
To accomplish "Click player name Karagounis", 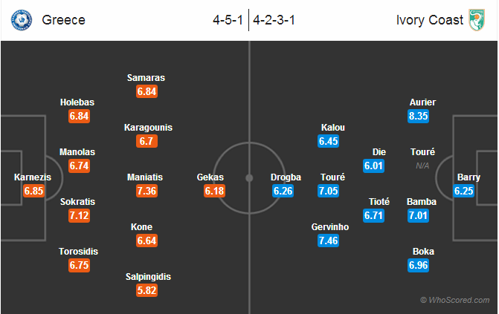I will (x=148, y=128).
